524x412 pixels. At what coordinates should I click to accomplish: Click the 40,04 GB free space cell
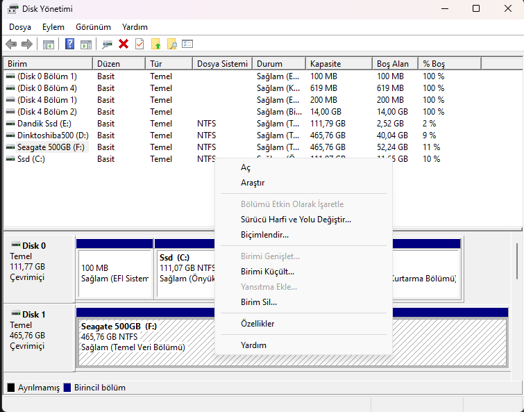(392, 135)
